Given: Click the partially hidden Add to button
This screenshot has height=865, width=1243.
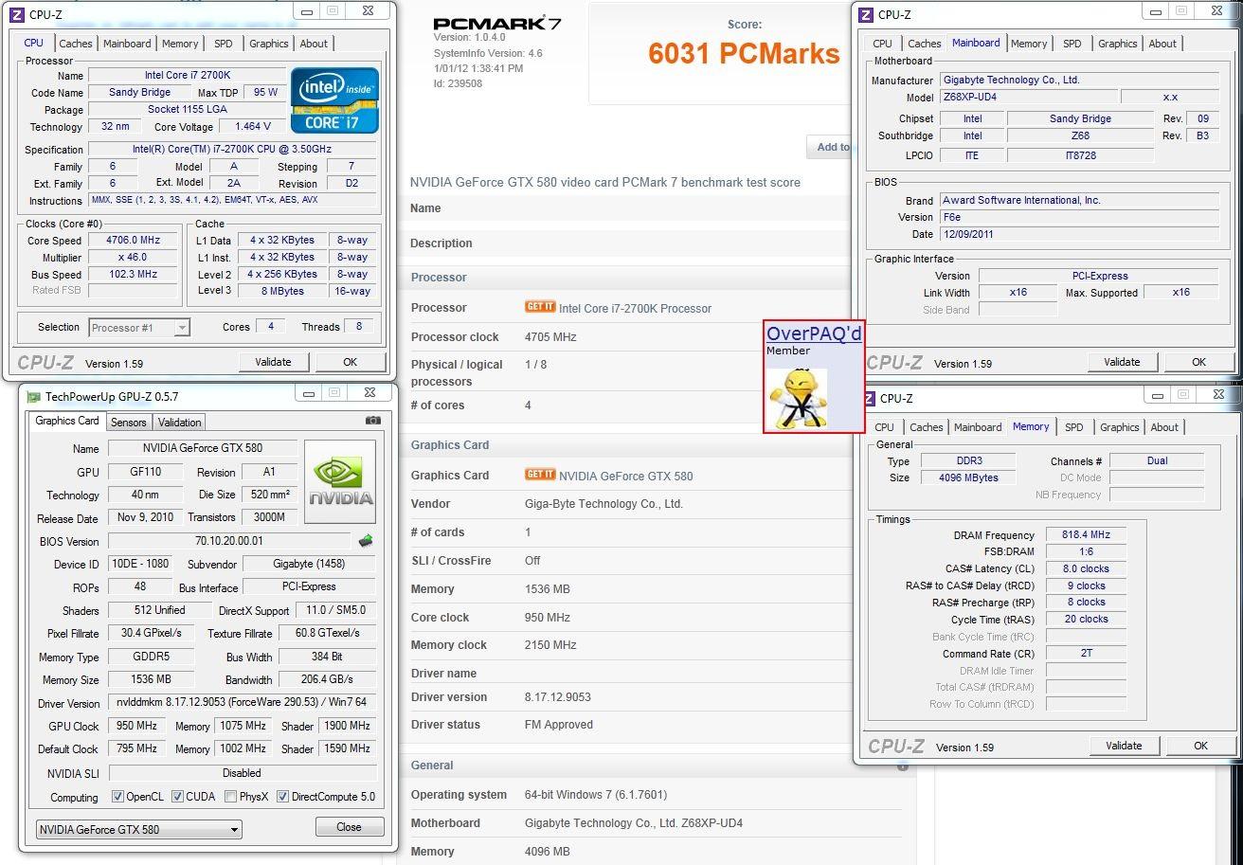Looking at the screenshot, I should pyautogui.click(x=830, y=147).
